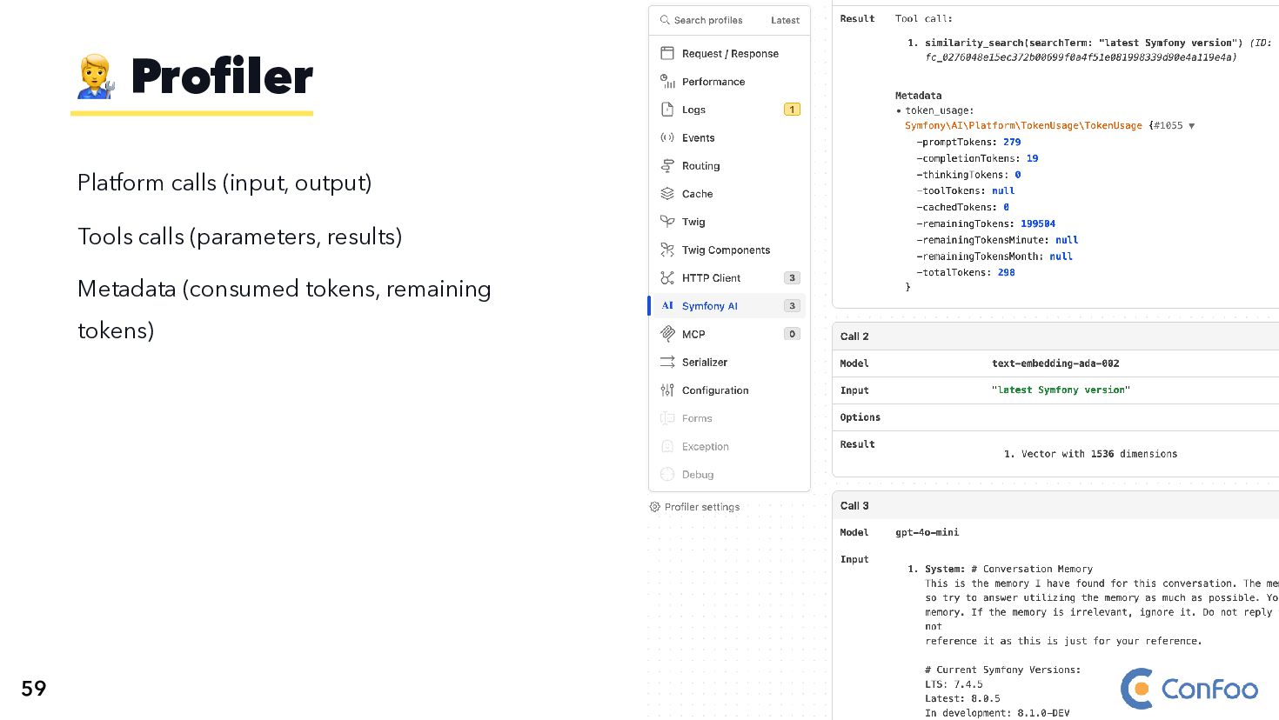
Task: Click the Cache layers icon
Action: click(x=667, y=194)
